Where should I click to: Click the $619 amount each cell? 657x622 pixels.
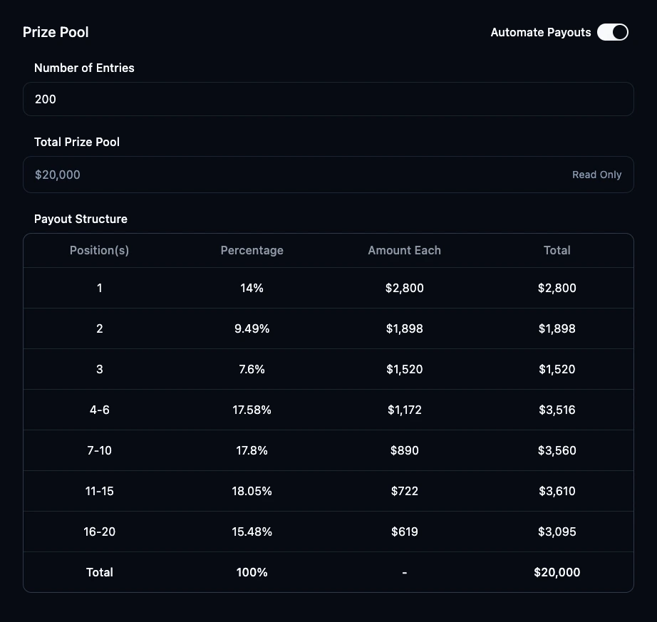pyautogui.click(x=404, y=532)
